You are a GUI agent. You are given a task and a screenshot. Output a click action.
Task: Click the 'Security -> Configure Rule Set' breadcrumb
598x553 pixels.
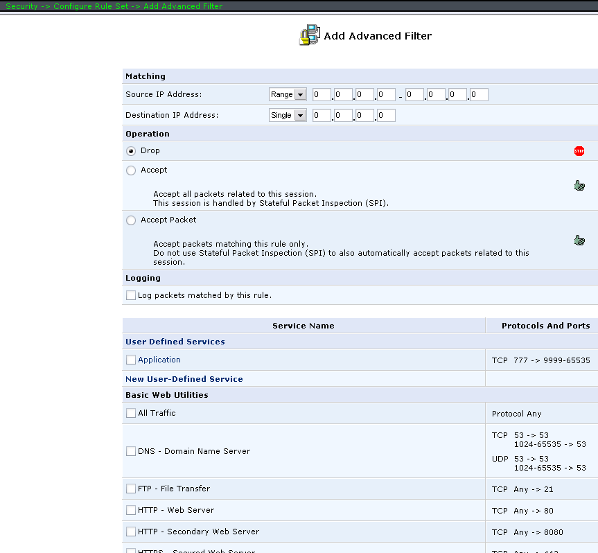tap(67, 6)
